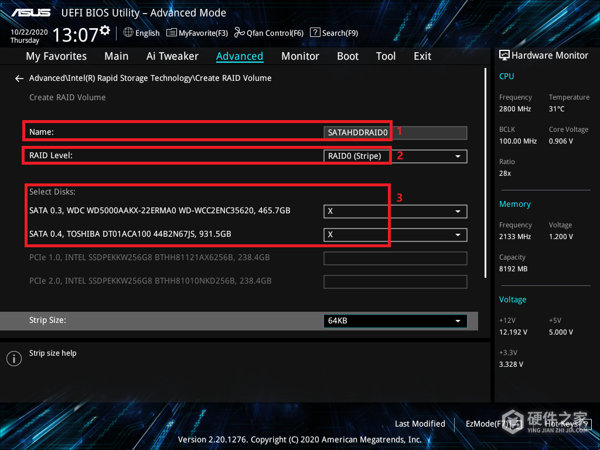This screenshot has width=600, height=450.
Task: Click the English language selector
Action: (x=147, y=33)
